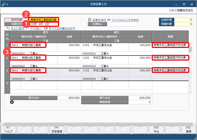Collapse rows with the up chevron under 行

point(7,39)
